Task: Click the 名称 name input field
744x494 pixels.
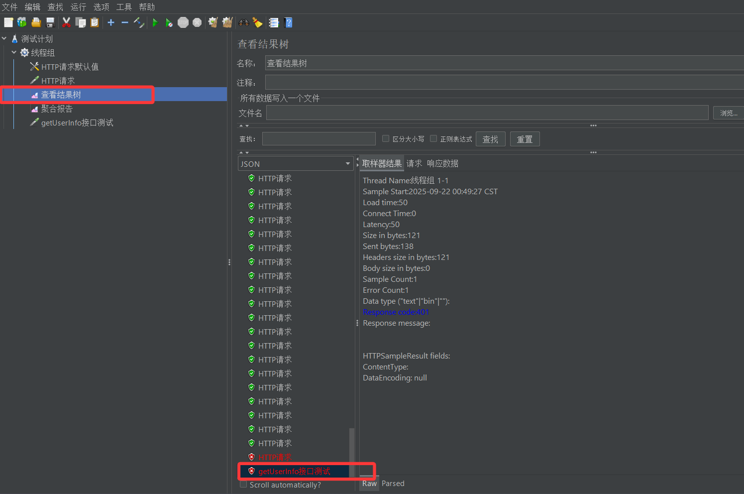Action: (504, 63)
